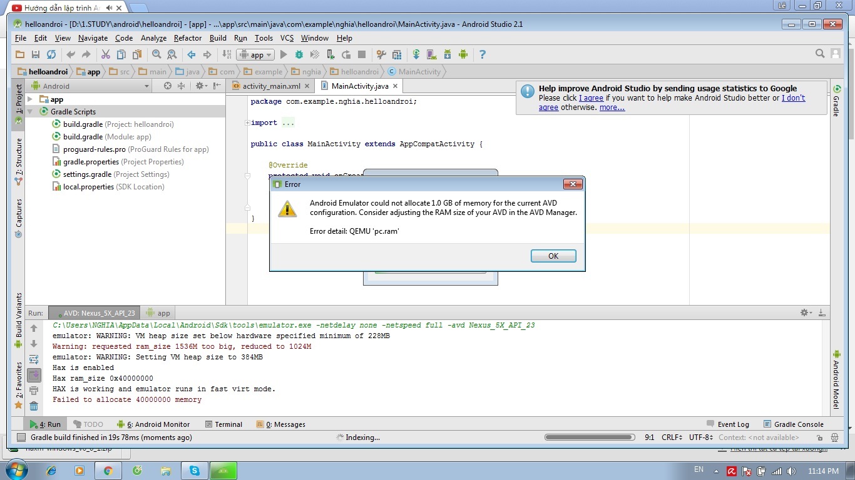Click the Sync Project with Gradle icon
This screenshot has width=855, height=480.
click(x=416, y=55)
